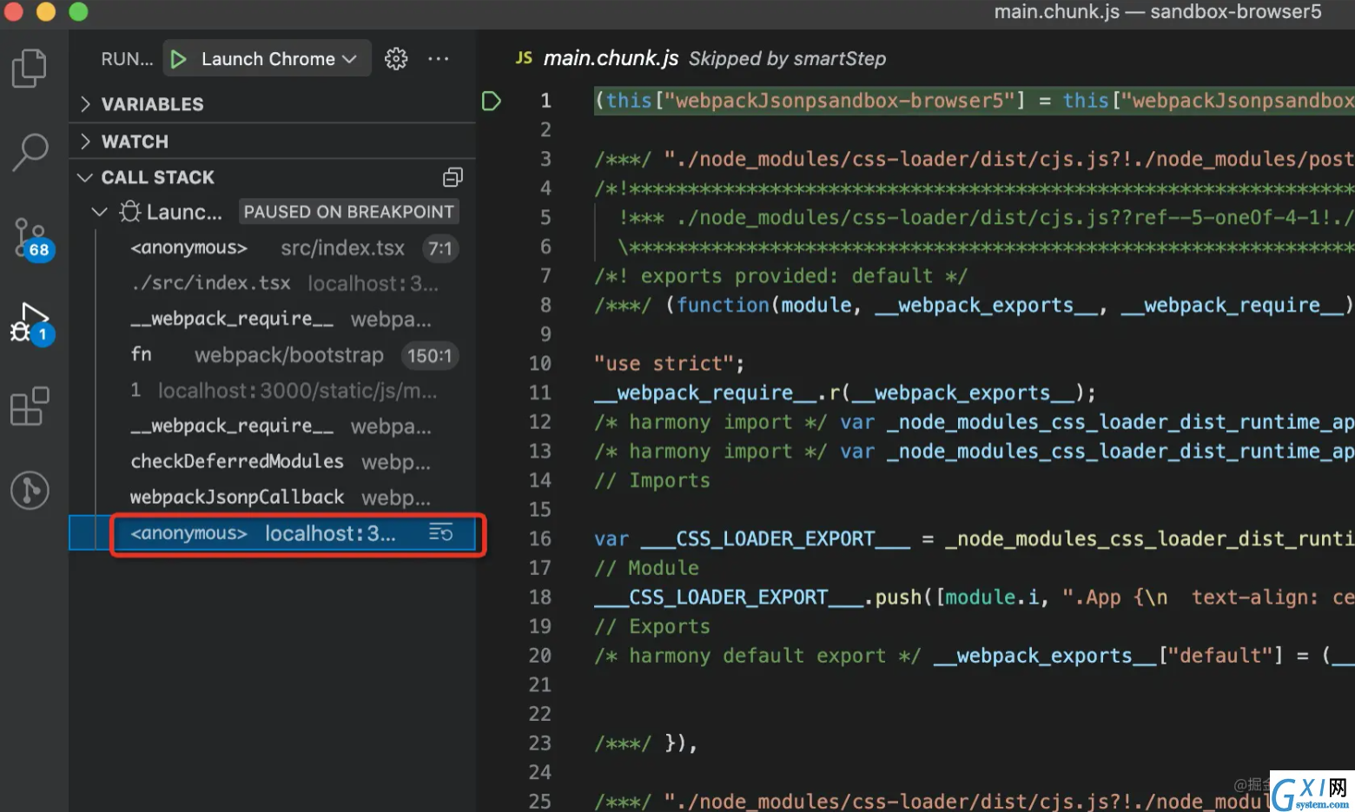1355x812 pixels.
Task: Click the // Imports comment line
Action: (651, 480)
